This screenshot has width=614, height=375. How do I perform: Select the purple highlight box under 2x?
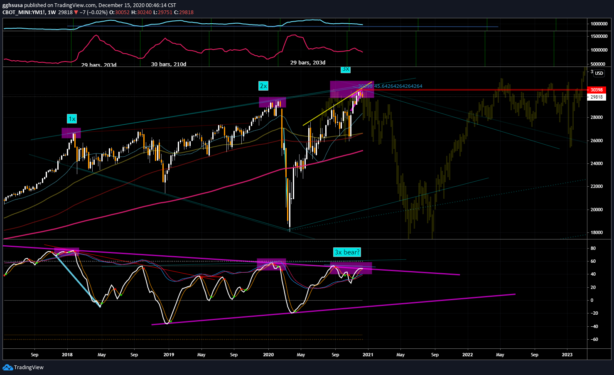pyautogui.click(x=273, y=102)
